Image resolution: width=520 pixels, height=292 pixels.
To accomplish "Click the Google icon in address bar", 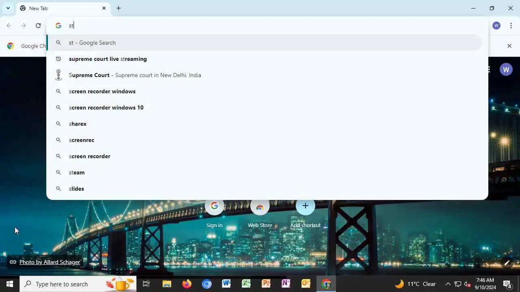I will pyautogui.click(x=58, y=26).
